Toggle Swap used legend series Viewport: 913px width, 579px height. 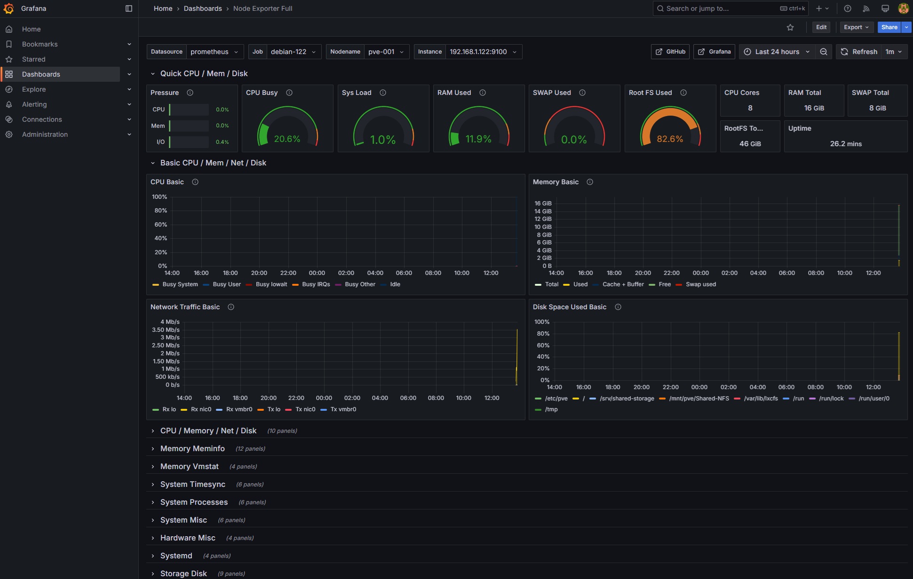pos(696,284)
